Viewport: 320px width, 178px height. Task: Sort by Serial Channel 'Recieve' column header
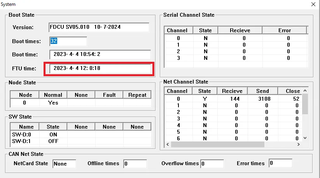click(240, 30)
